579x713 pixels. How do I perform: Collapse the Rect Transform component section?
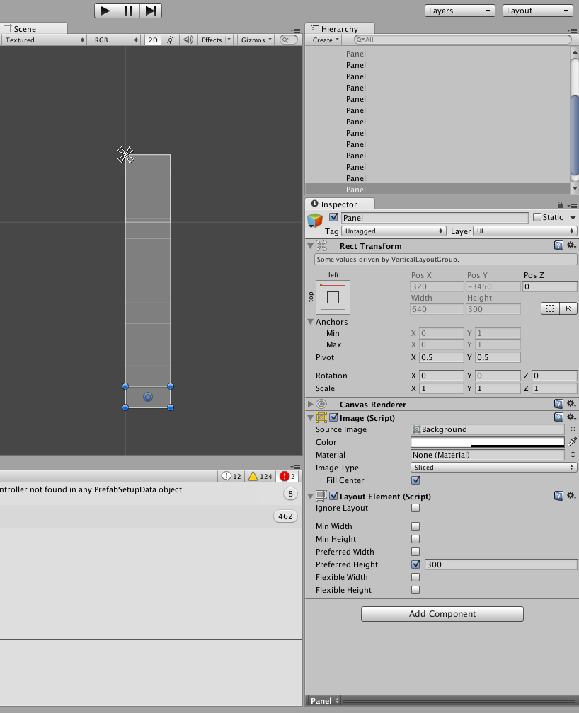point(309,245)
